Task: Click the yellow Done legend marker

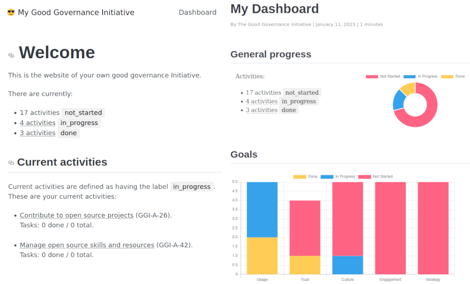Action: pos(448,76)
